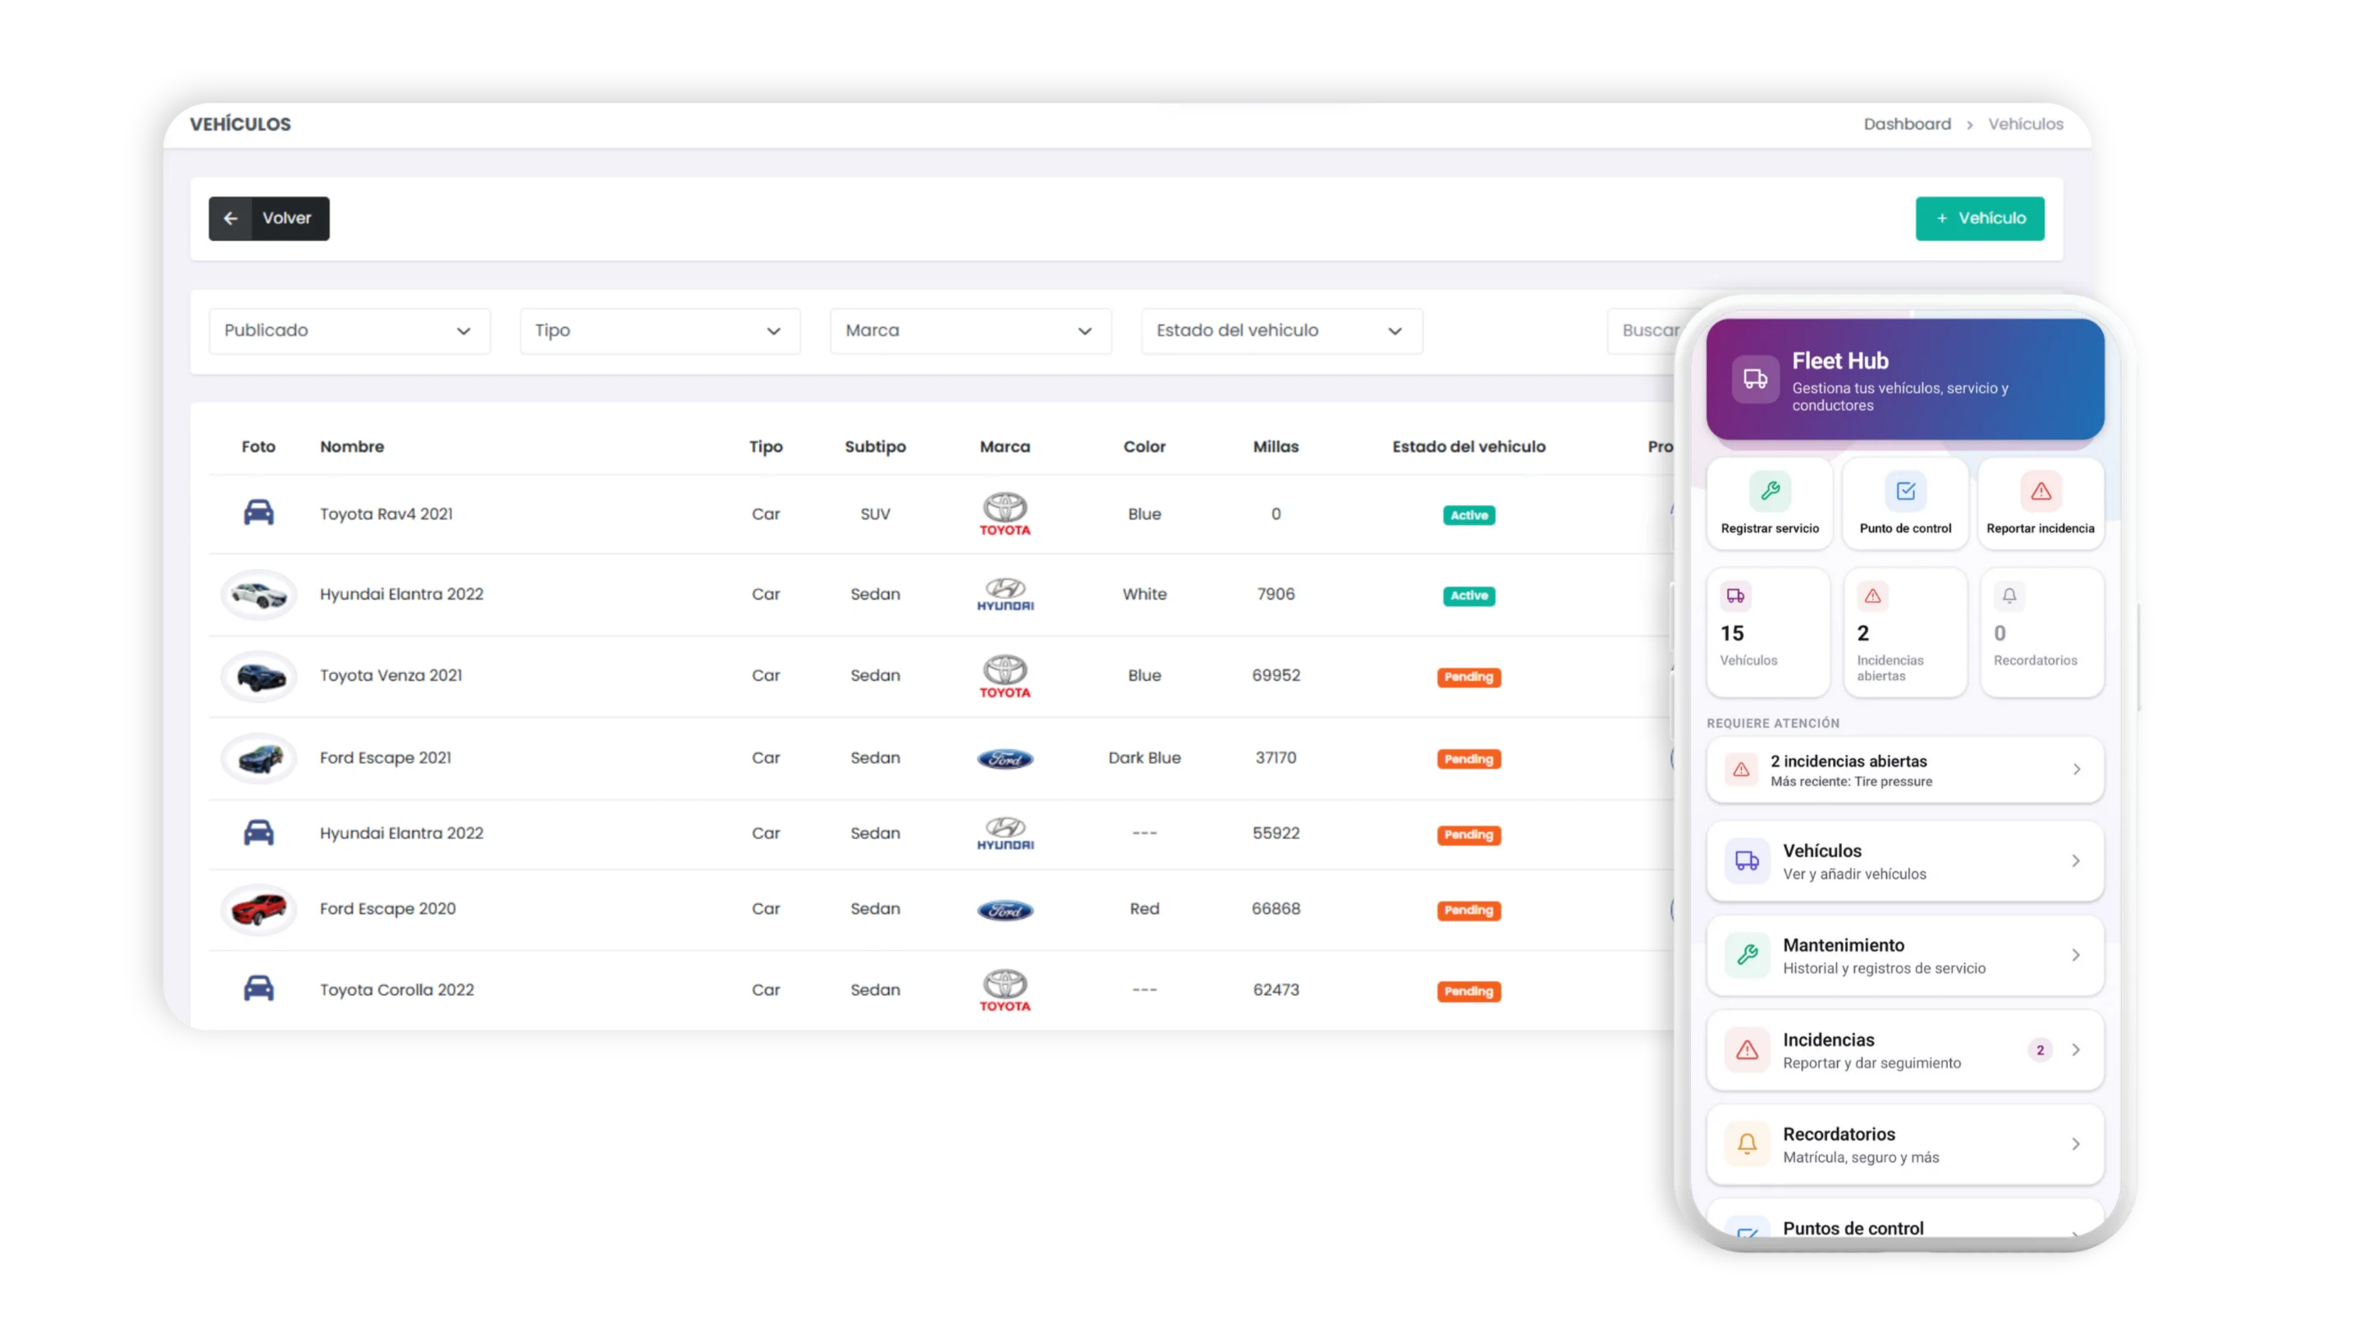Expand the Vehículos row chevron

click(x=2075, y=861)
